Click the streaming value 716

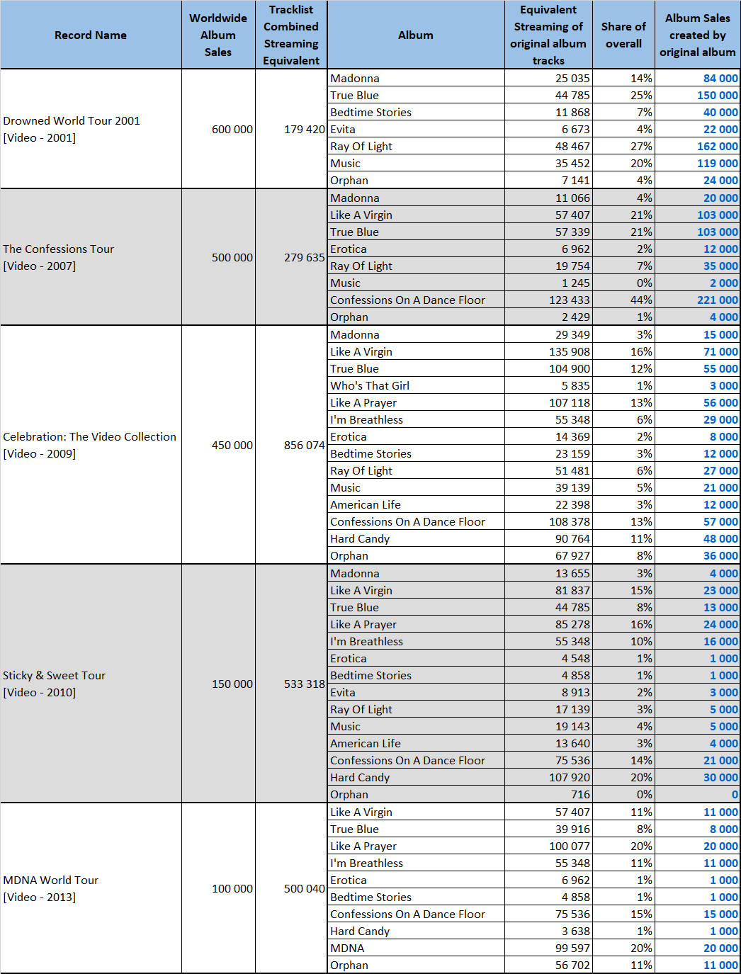548,794
